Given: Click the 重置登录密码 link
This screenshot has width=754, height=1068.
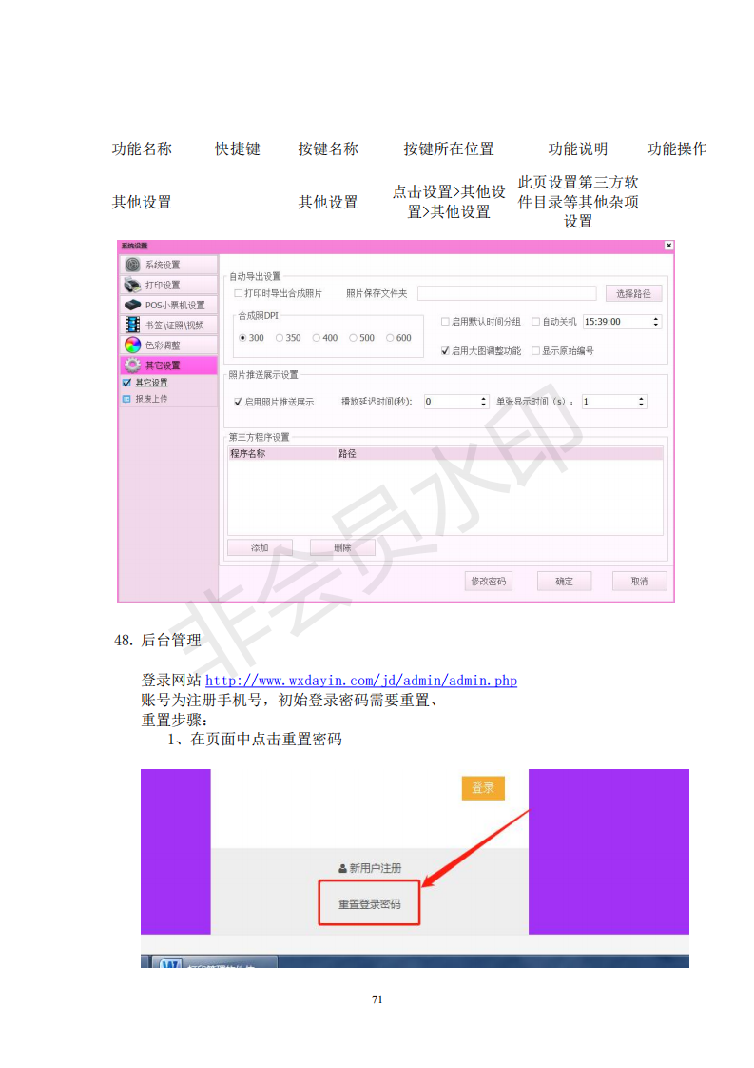Looking at the screenshot, I should pyautogui.click(x=370, y=904).
